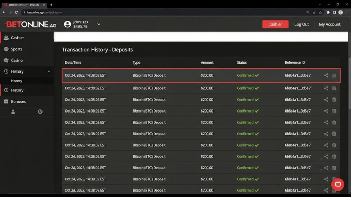Go back using the browser back arrow
The image size is (351, 197).
click(x=4, y=13)
